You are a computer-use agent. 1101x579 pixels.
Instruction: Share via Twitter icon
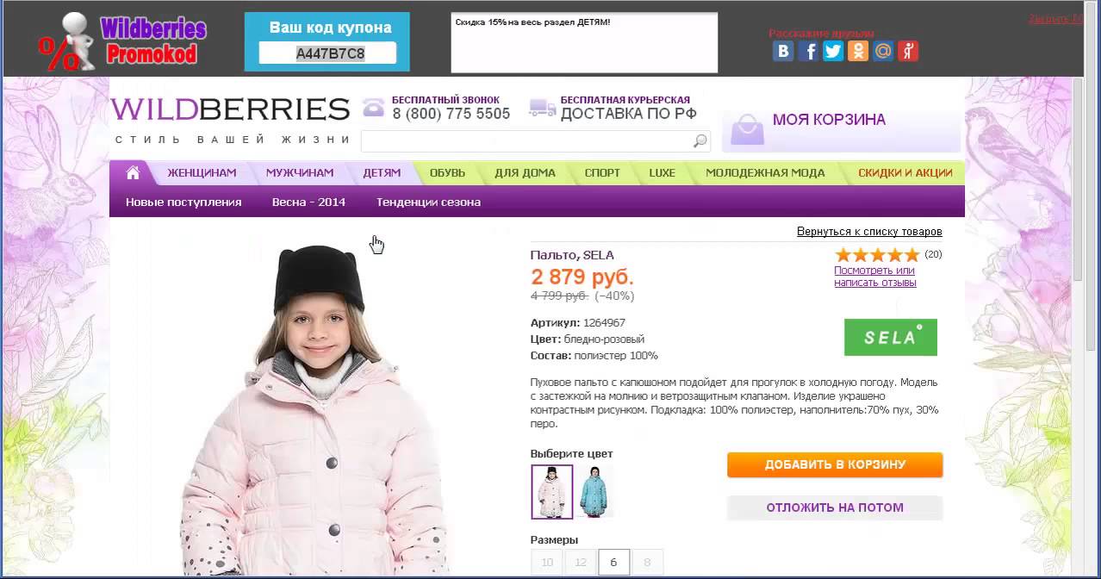(x=833, y=51)
